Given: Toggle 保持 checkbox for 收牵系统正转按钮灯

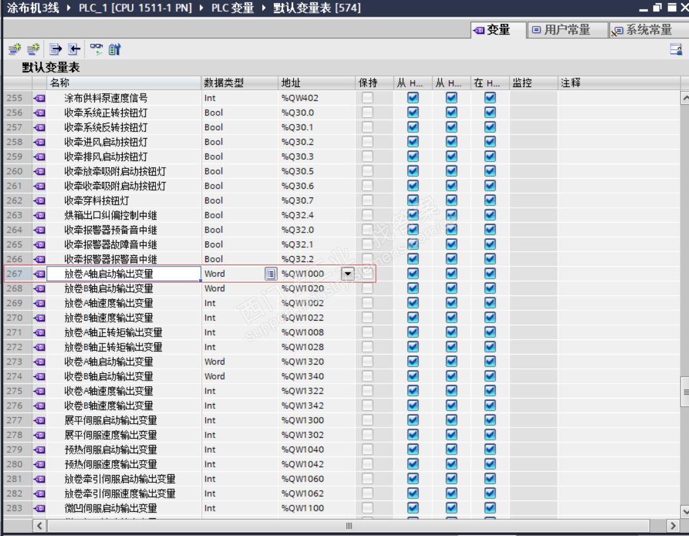Looking at the screenshot, I should pyautogui.click(x=368, y=112).
